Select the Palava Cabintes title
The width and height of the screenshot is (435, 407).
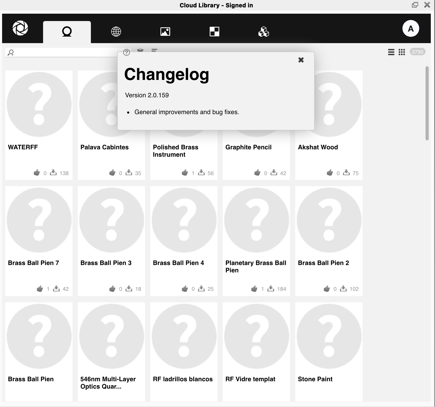(x=104, y=147)
